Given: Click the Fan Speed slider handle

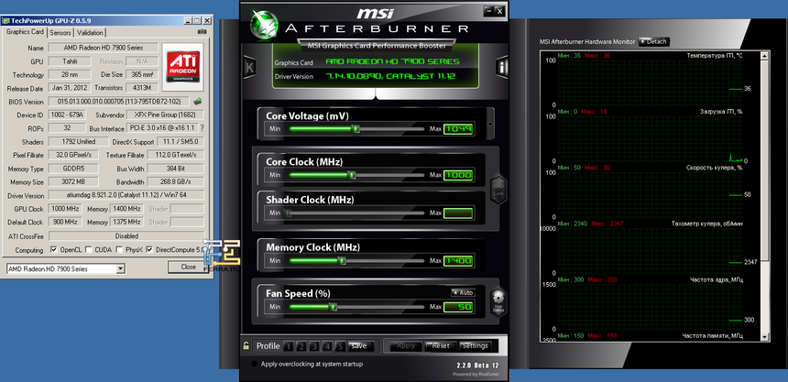Looking at the screenshot, I should tap(333, 307).
